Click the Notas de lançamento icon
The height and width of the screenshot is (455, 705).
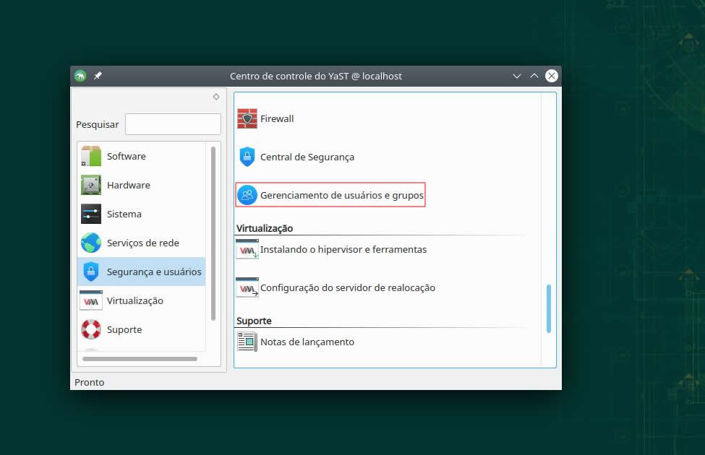tap(247, 342)
